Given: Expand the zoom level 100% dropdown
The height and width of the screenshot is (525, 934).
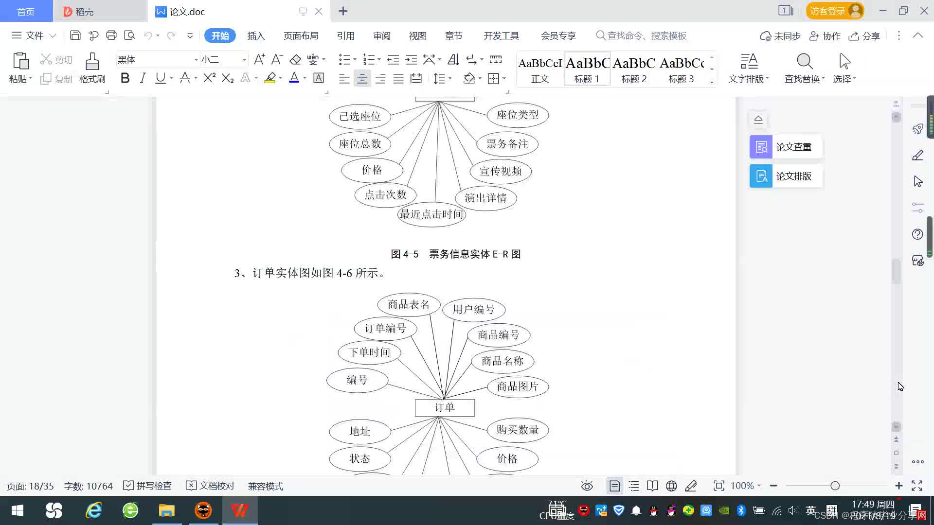Looking at the screenshot, I should [x=759, y=486].
